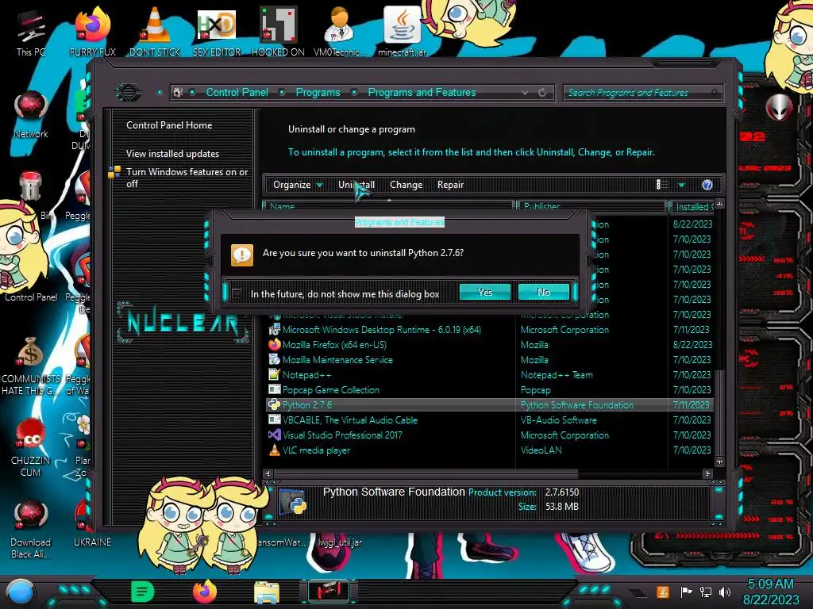
Task: Change the view layout icon
Action: coord(662,185)
